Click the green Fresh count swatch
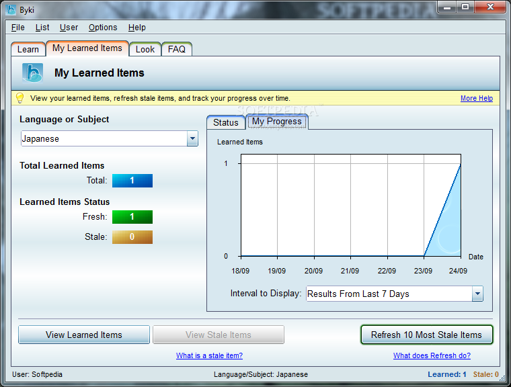The width and height of the screenshot is (511, 387). (x=132, y=217)
